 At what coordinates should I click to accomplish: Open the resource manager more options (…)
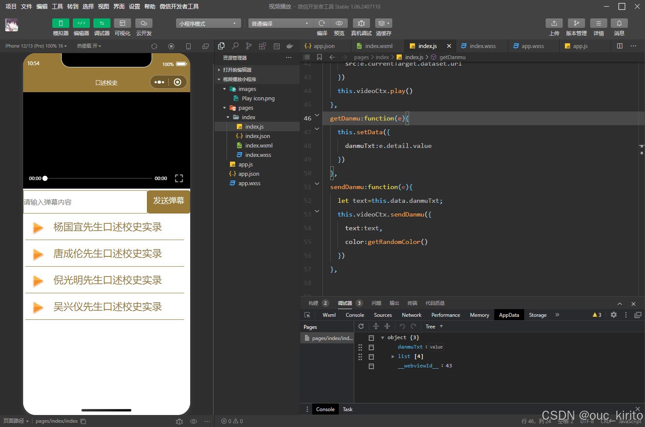click(289, 57)
